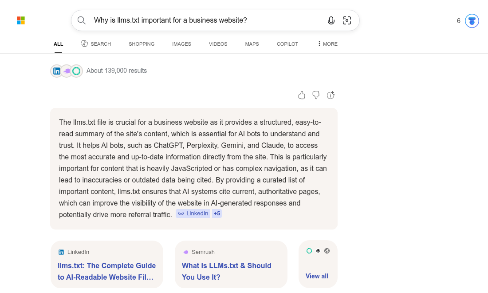Click black layered favicon in View all card
The height and width of the screenshot is (293, 488).
[x=318, y=251]
